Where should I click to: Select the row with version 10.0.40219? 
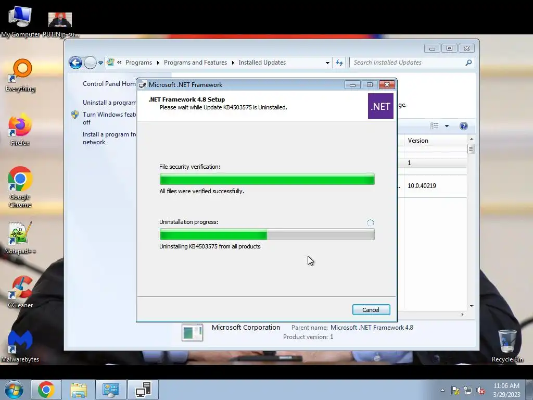[433, 186]
